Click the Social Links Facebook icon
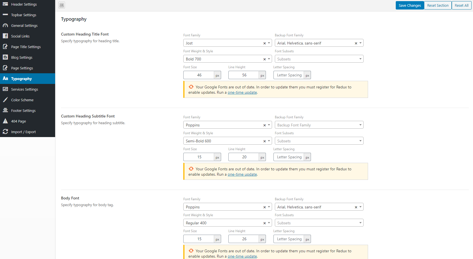Screen dimensions: 473x259 pos(5,36)
